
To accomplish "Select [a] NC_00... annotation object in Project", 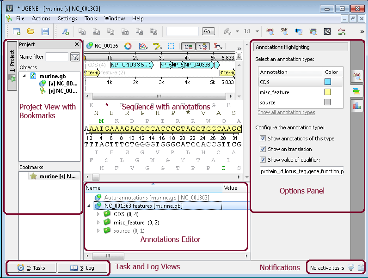I will pos(59,84).
